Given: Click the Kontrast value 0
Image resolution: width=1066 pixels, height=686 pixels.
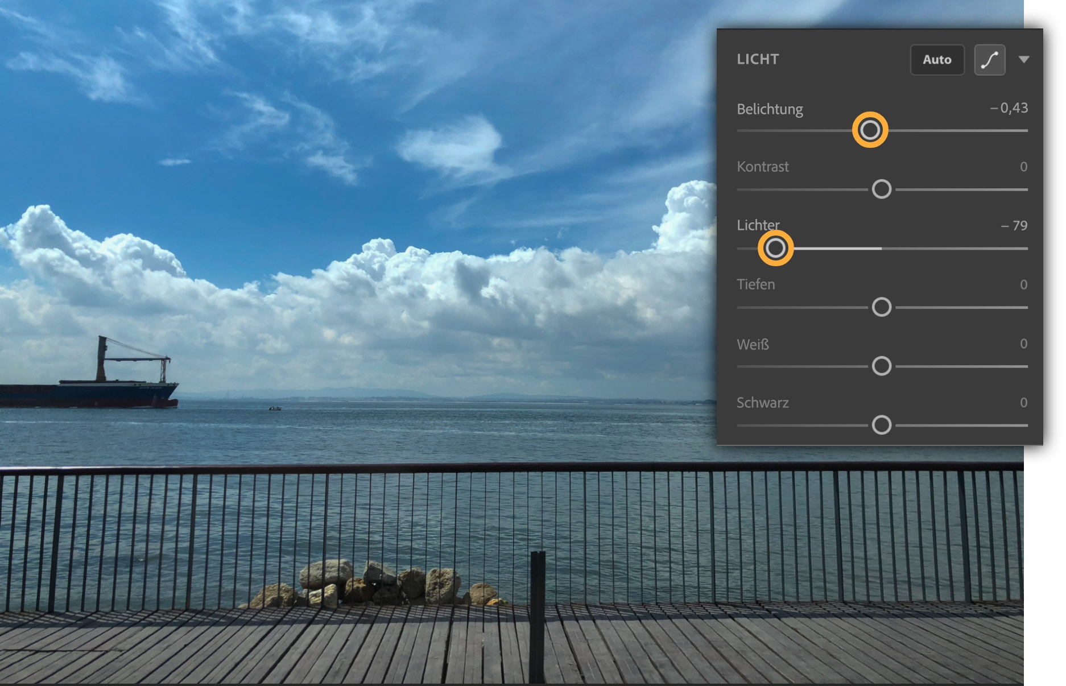Looking at the screenshot, I should (x=1024, y=167).
